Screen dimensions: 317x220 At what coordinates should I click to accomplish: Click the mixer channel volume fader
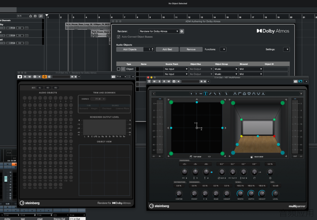(x=6, y=179)
